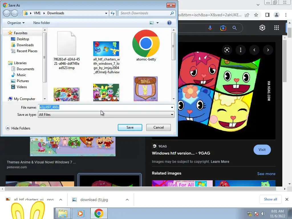Click the Save button
This screenshot has width=292, height=219.
[130, 127]
